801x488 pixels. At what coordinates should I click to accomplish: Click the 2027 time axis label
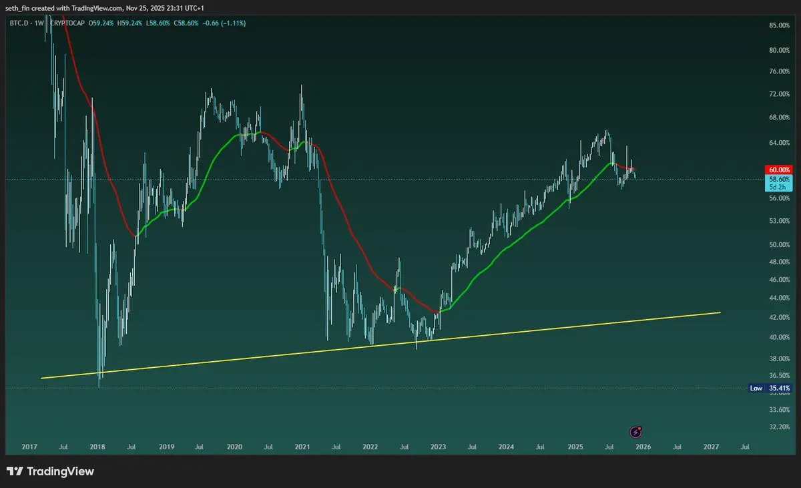712,446
